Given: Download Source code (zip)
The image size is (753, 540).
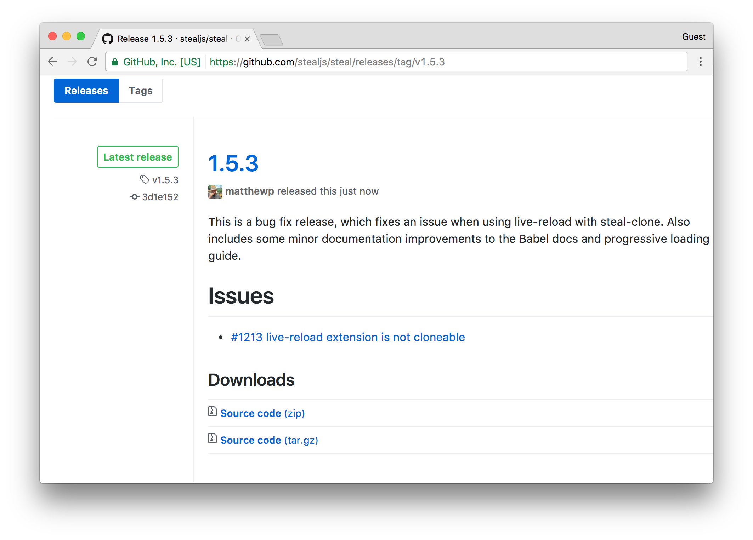Looking at the screenshot, I should click(262, 413).
